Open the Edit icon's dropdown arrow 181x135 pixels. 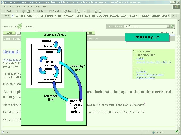(x=92, y=11)
